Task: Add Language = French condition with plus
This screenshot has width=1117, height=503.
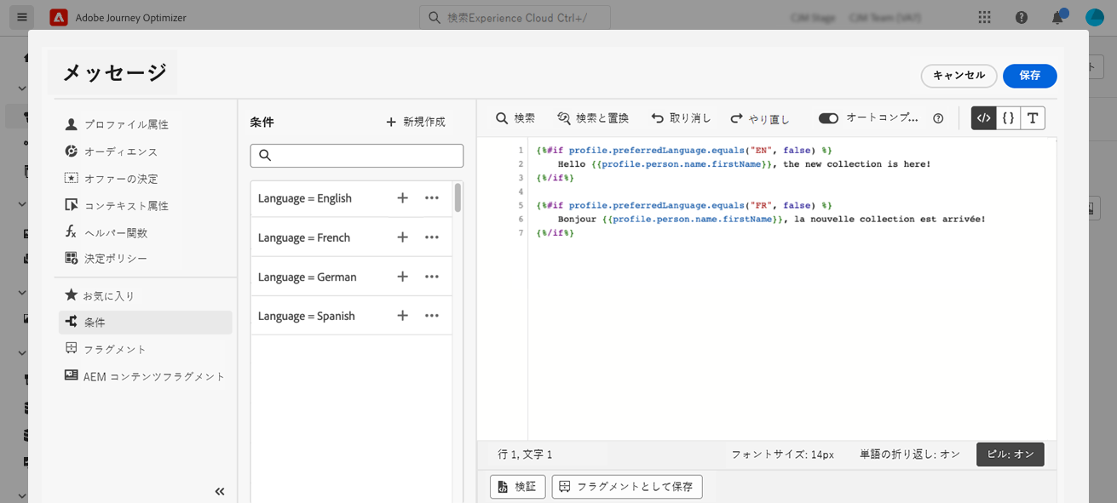Action: point(403,237)
